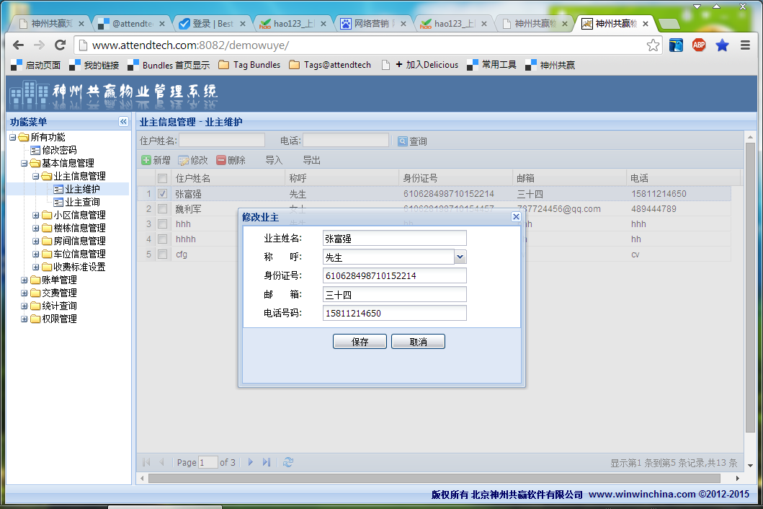The width and height of the screenshot is (763, 509).
Task: Toggle the select-all checkbox in grid header
Action: [163, 178]
